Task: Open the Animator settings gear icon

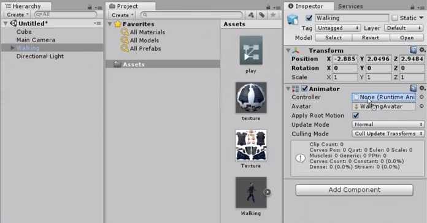Action: [422, 88]
